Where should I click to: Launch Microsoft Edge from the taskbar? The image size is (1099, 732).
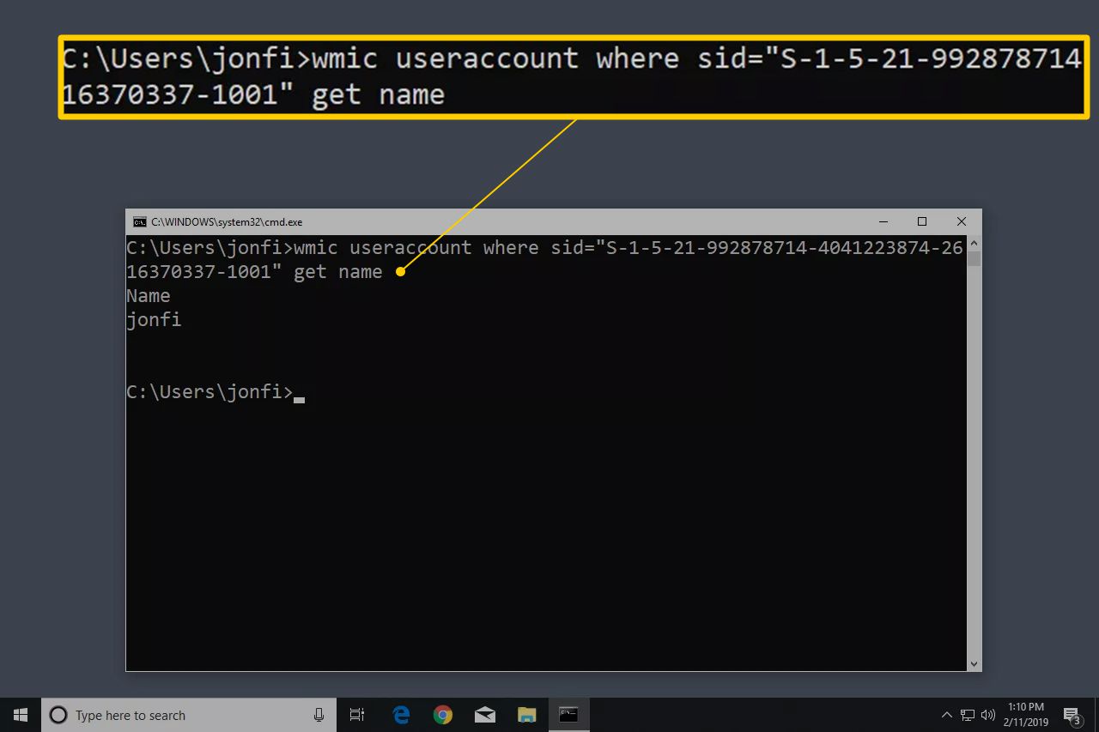coord(401,715)
